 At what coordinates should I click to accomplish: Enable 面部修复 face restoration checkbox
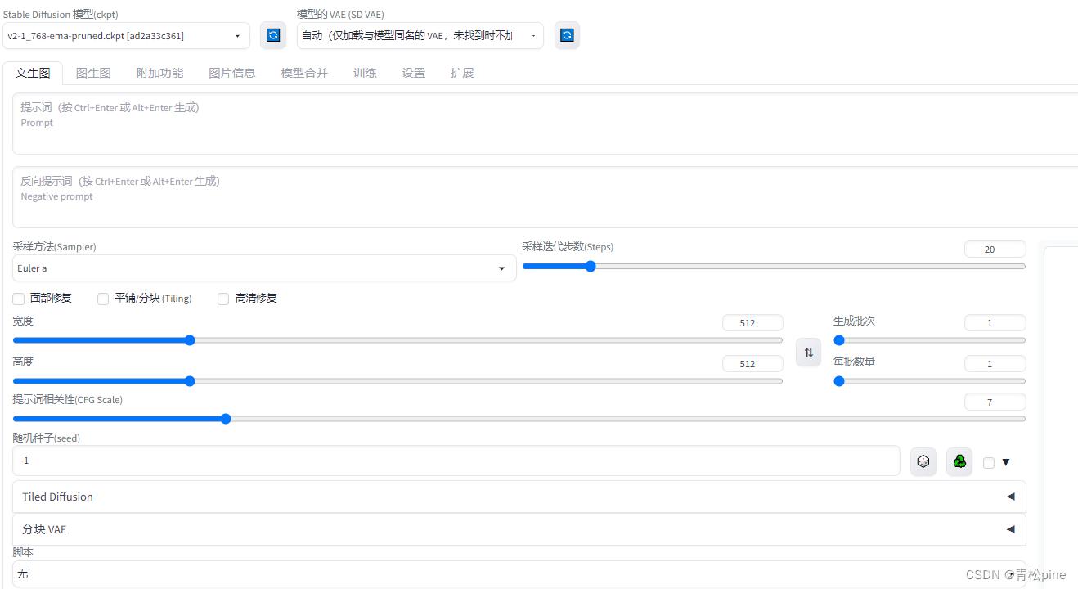click(x=19, y=299)
